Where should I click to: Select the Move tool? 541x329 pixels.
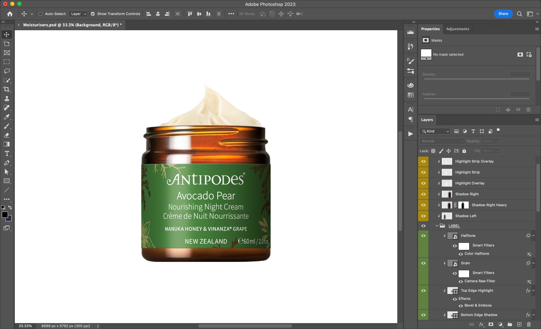tap(6, 34)
